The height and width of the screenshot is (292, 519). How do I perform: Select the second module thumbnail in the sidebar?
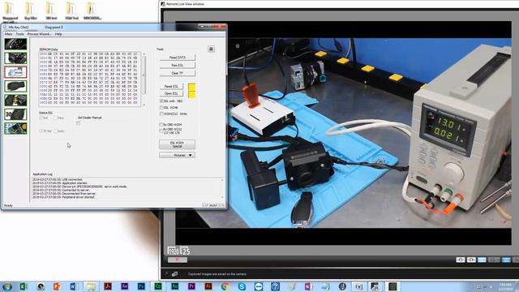coord(15,58)
